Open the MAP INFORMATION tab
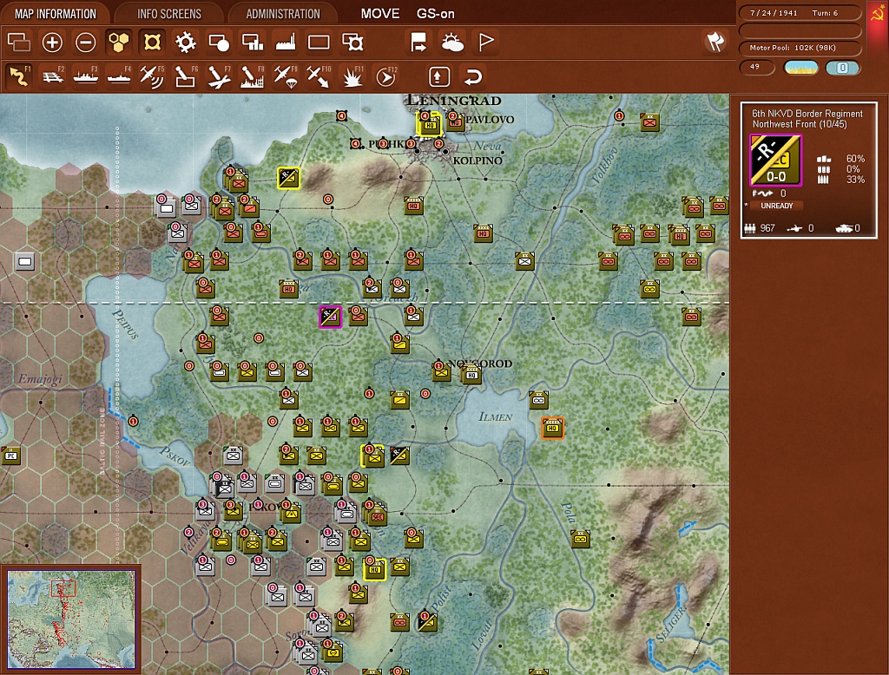Viewport: 889px width, 675px height. [56, 14]
